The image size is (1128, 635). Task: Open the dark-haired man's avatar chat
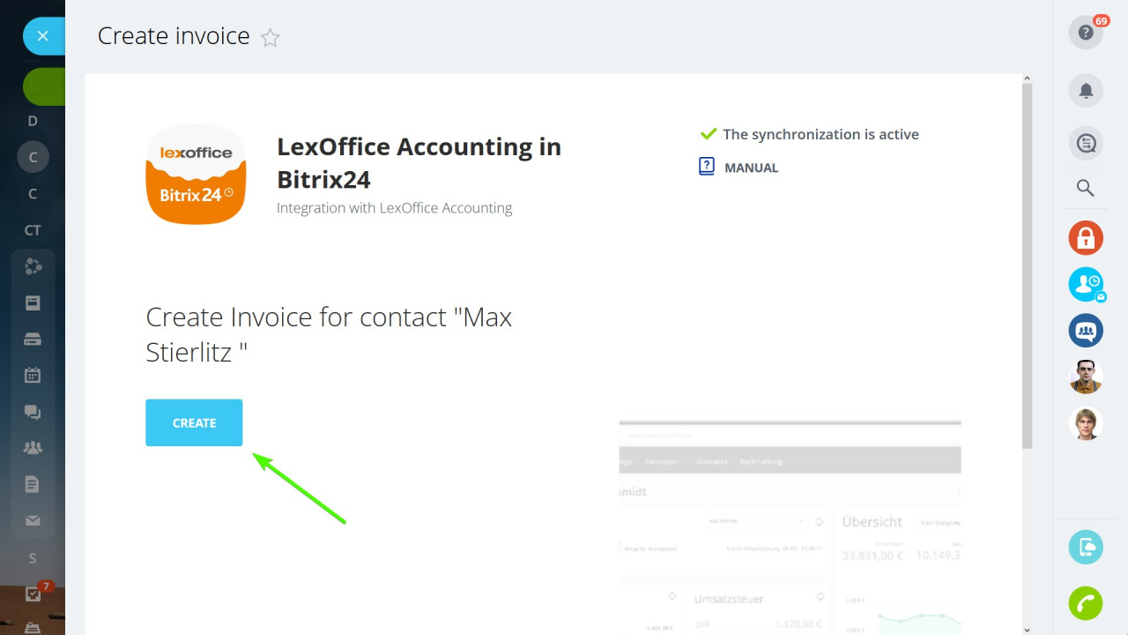tap(1086, 377)
